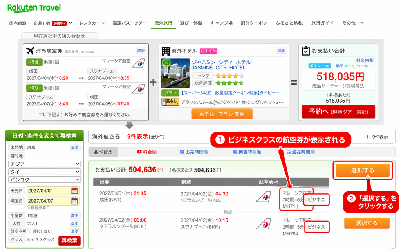Image resolution: width=401 pixels, height=251 pixels.
Task: Click the 帰国日 date field 2027/04/07
Action: click(53, 201)
